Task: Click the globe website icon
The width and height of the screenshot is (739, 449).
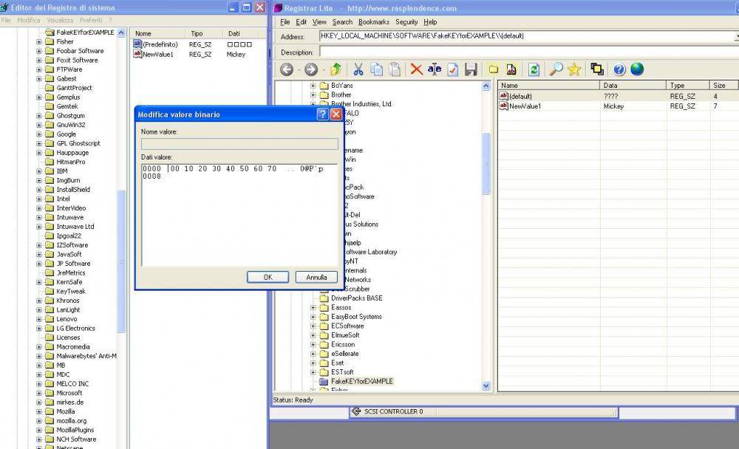Action: (x=637, y=69)
